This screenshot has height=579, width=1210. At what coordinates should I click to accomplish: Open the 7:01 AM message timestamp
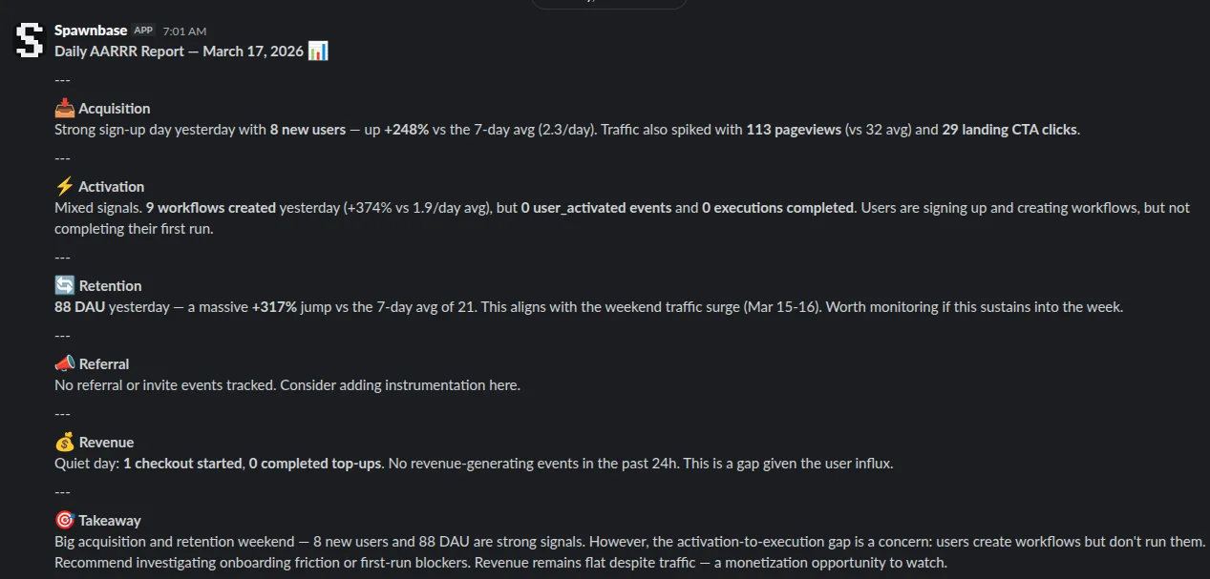tap(184, 31)
